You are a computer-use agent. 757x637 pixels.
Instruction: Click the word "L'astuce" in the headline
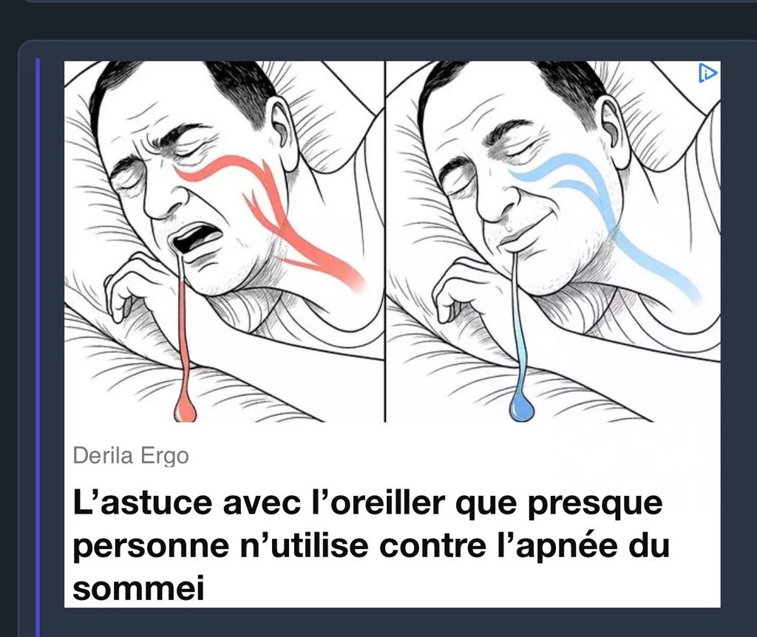[x=143, y=502]
